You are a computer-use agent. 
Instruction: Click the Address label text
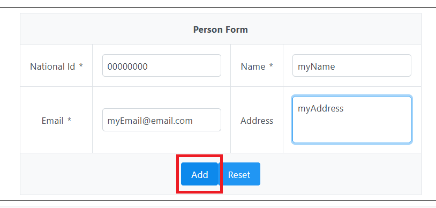pos(257,121)
